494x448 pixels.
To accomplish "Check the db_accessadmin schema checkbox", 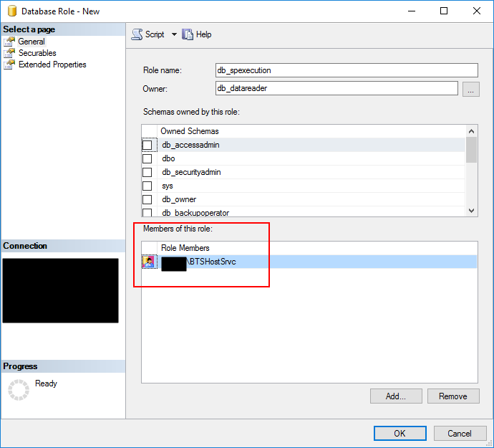I will coord(147,145).
